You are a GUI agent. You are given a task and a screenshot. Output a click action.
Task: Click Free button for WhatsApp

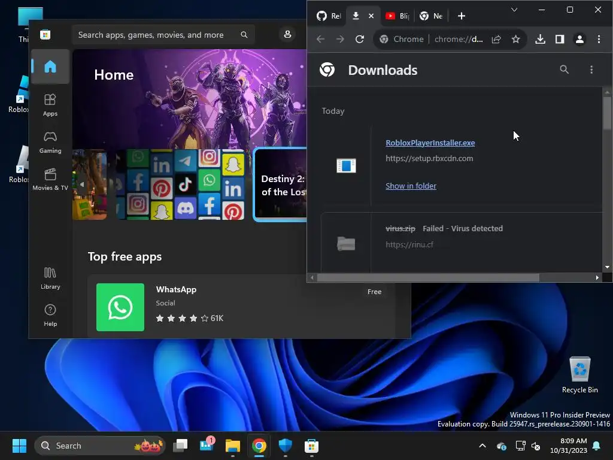[374, 292]
